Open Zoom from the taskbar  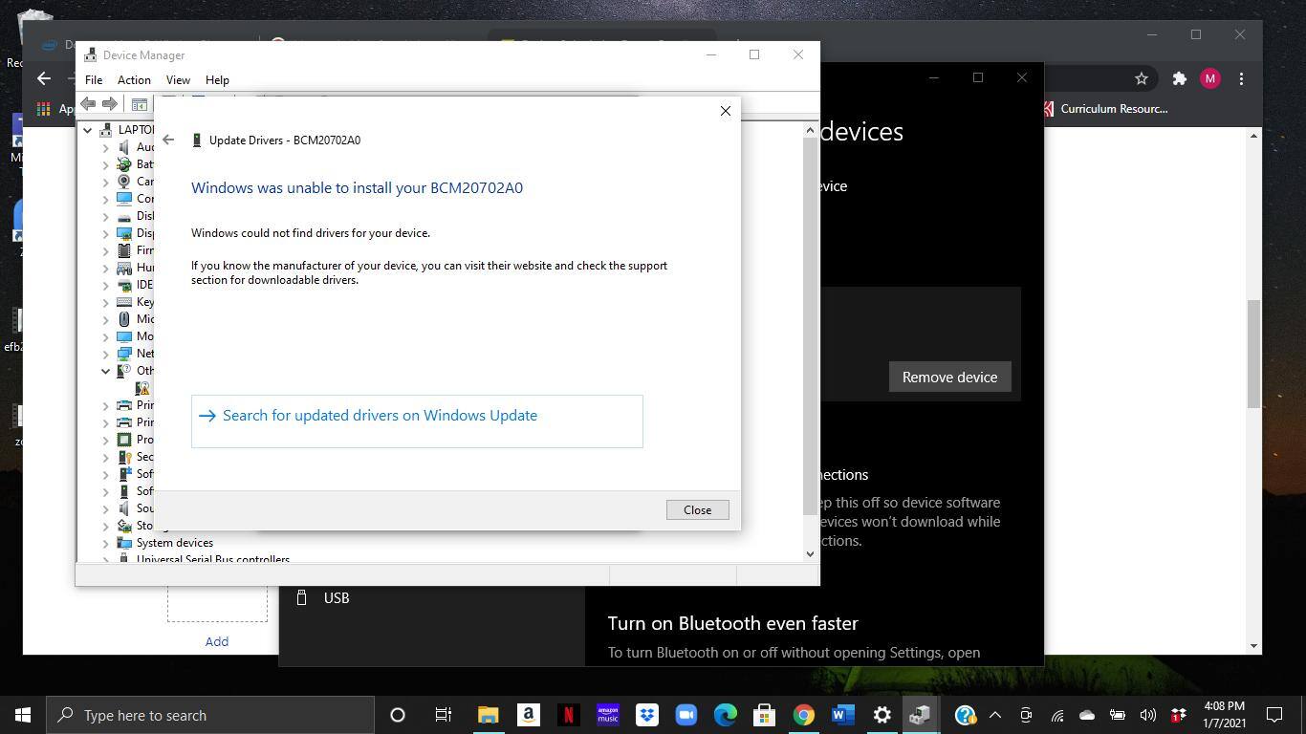pyautogui.click(x=686, y=715)
